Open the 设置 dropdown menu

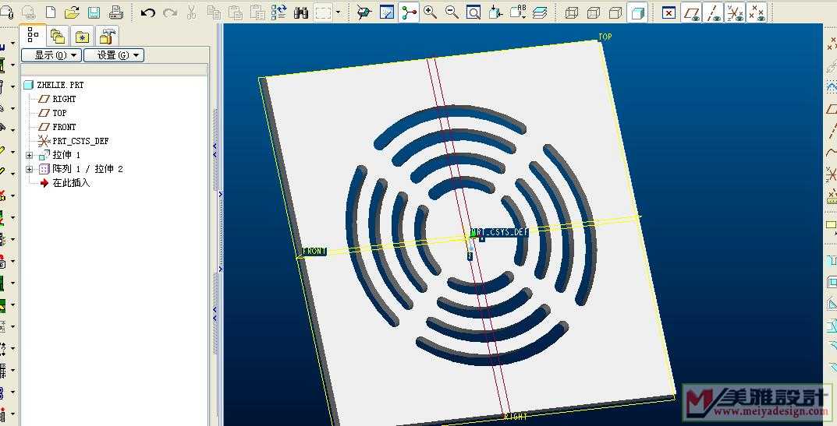point(113,55)
